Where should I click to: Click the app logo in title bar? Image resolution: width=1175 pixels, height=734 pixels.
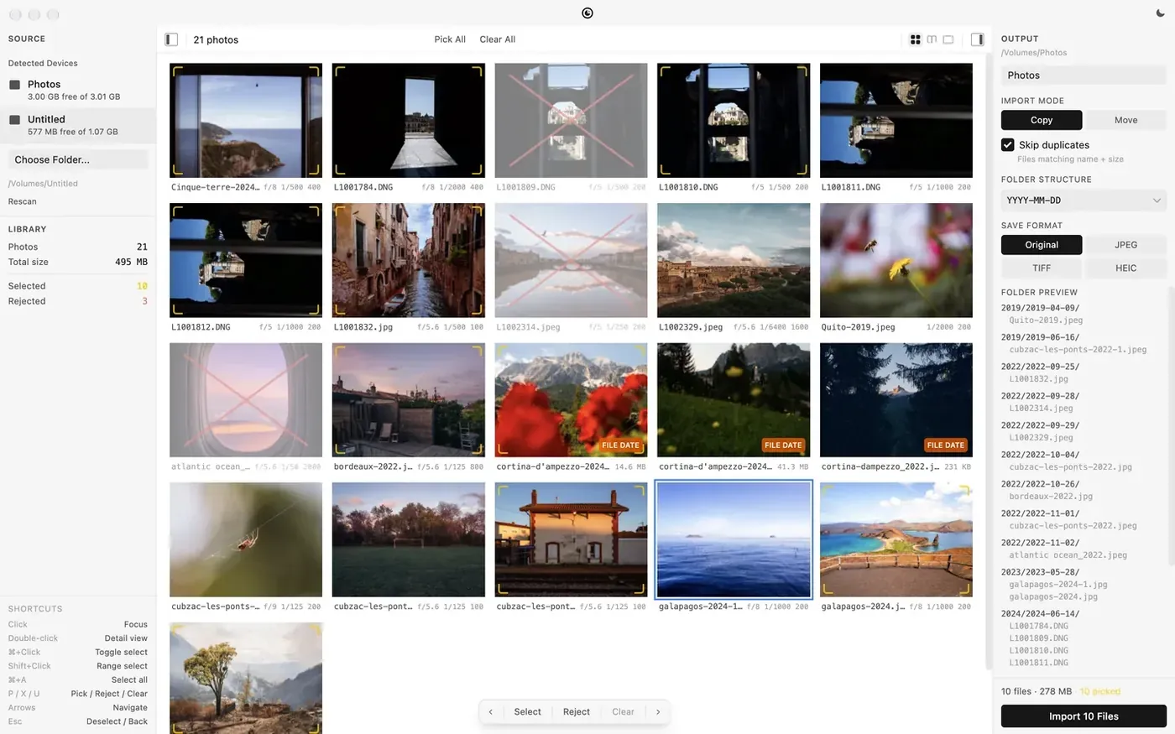(587, 13)
